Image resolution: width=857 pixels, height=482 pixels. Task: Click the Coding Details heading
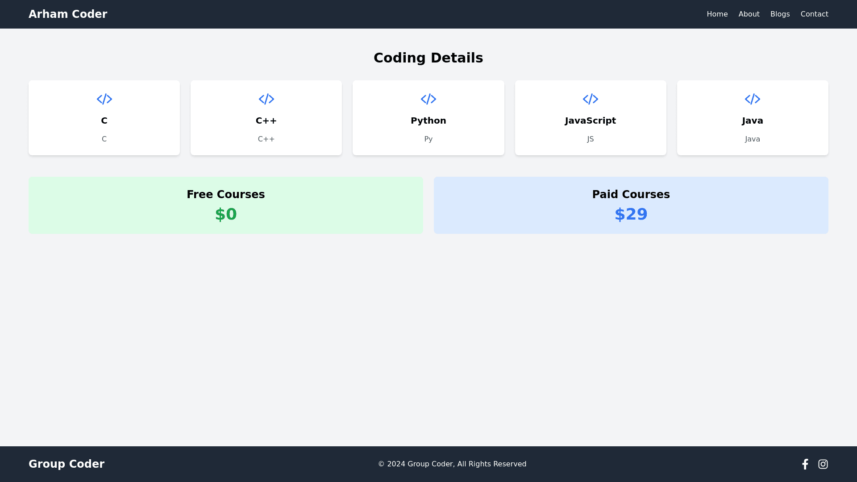[428, 58]
